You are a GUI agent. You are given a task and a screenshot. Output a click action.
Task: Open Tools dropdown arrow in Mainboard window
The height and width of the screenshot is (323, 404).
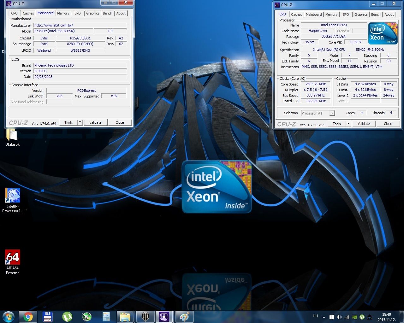pyautogui.click(x=80, y=122)
